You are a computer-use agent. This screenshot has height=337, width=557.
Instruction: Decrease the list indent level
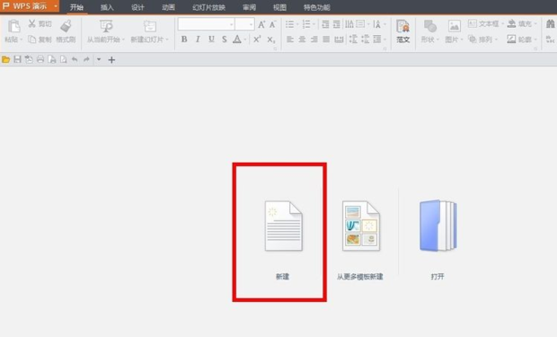point(325,24)
